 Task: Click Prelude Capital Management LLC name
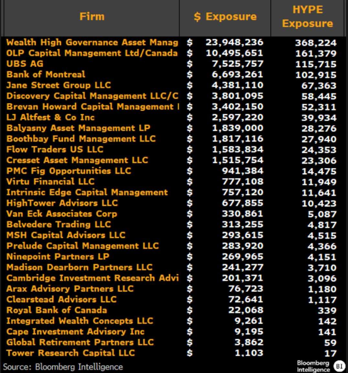[82, 246]
